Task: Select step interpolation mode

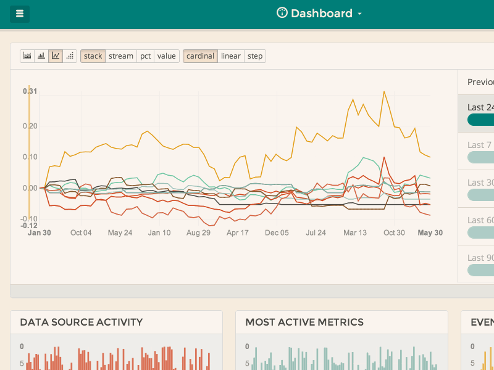Action: point(256,55)
